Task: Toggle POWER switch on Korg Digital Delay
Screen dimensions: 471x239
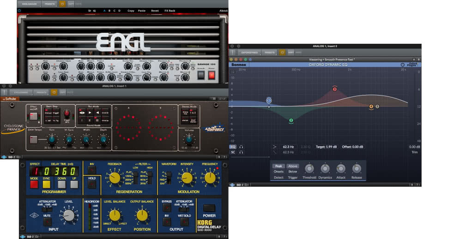Action: 209,208
